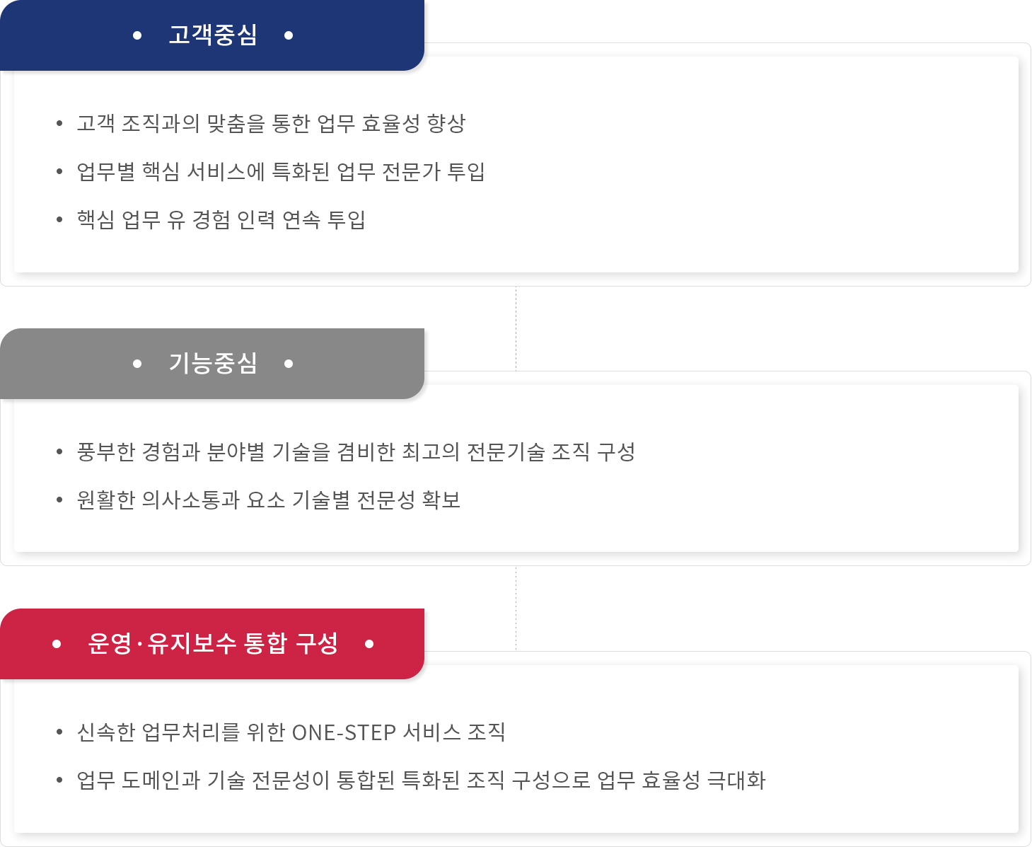Screen dimensions: 1032x847
Task: Click the dot right of 고객중심
Action: click(x=289, y=35)
